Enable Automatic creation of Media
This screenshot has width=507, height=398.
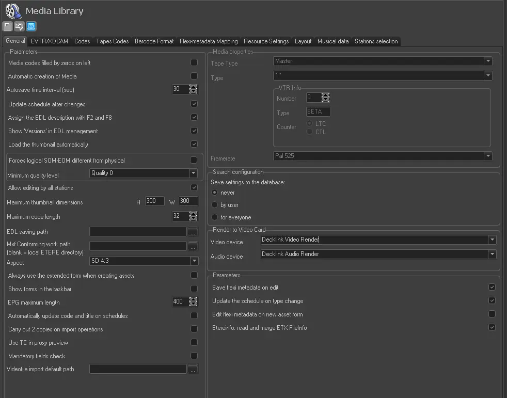tap(194, 76)
